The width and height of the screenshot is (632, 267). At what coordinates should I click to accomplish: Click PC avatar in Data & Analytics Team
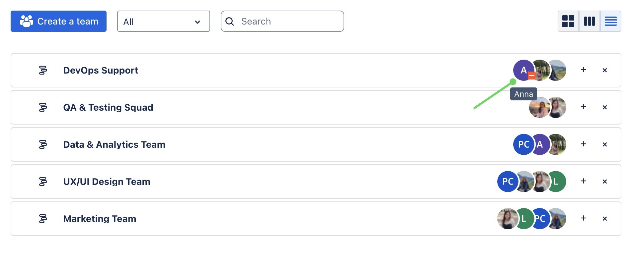pyautogui.click(x=523, y=144)
